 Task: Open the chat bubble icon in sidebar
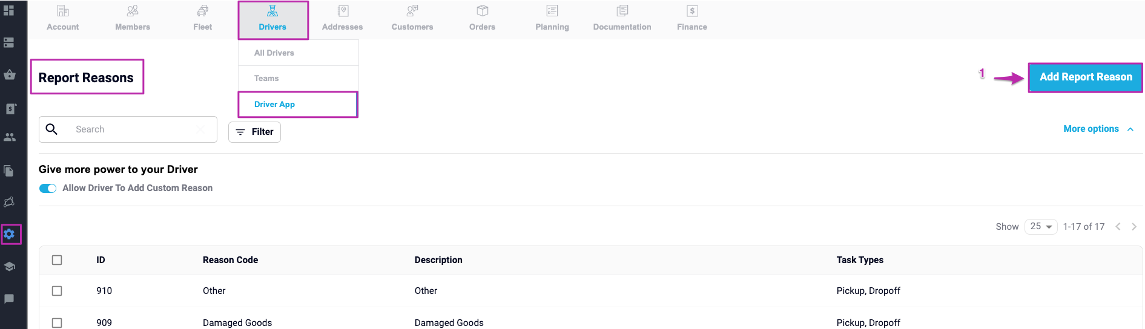pos(9,299)
